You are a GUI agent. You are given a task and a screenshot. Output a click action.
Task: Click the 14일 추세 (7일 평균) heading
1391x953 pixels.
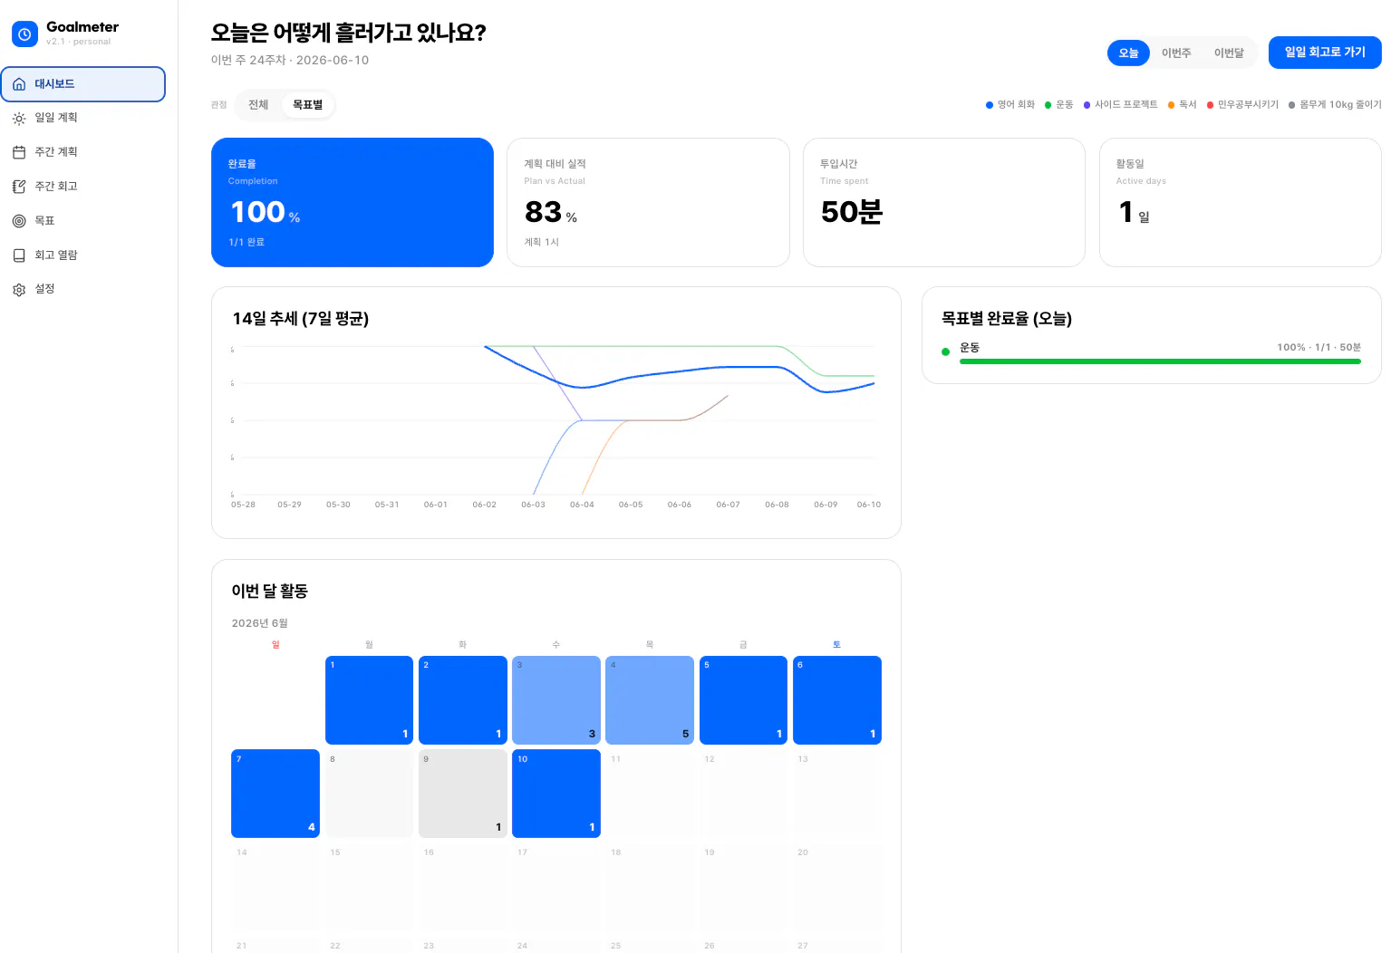pyautogui.click(x=301, y=319)
